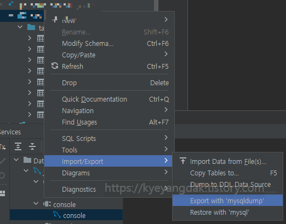
Task: Click the Tx transaction mode icon
Action: (3, 147)
